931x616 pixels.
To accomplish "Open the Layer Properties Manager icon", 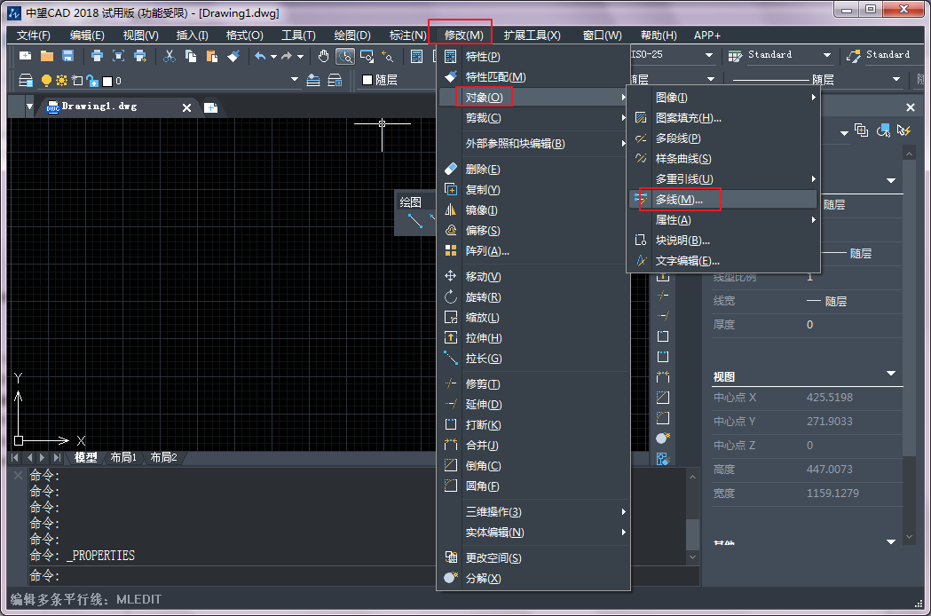I will (26, 78).
